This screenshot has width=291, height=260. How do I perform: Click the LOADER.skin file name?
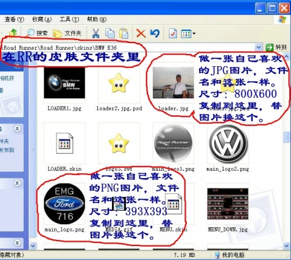[65, 169]
